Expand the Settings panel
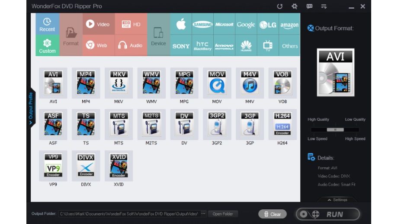The image size is (398, 224). click(337, 200)
